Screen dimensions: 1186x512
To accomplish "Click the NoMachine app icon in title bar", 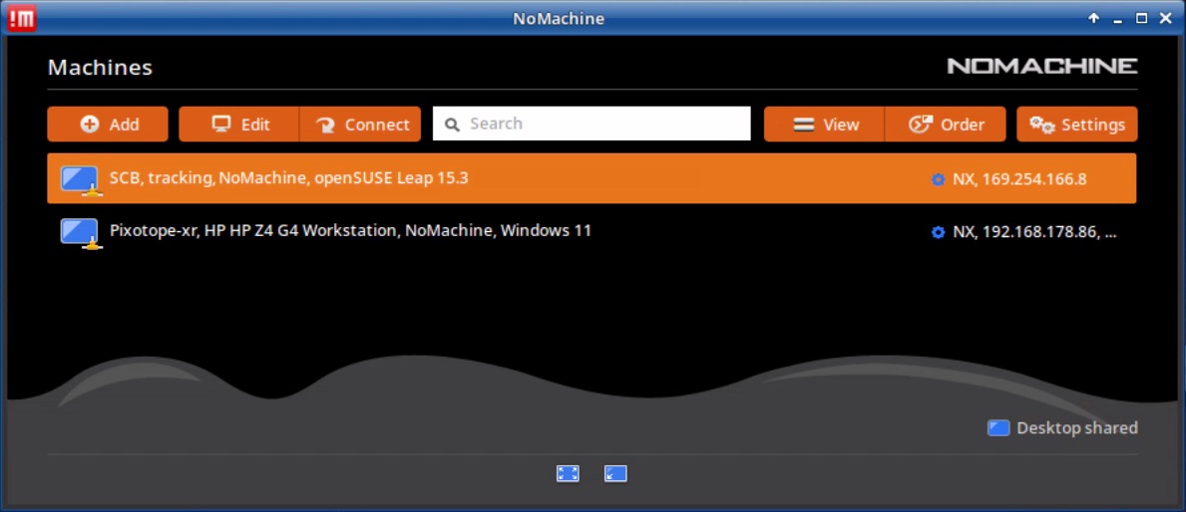I will pyautogui.click(x=21, y=18).
